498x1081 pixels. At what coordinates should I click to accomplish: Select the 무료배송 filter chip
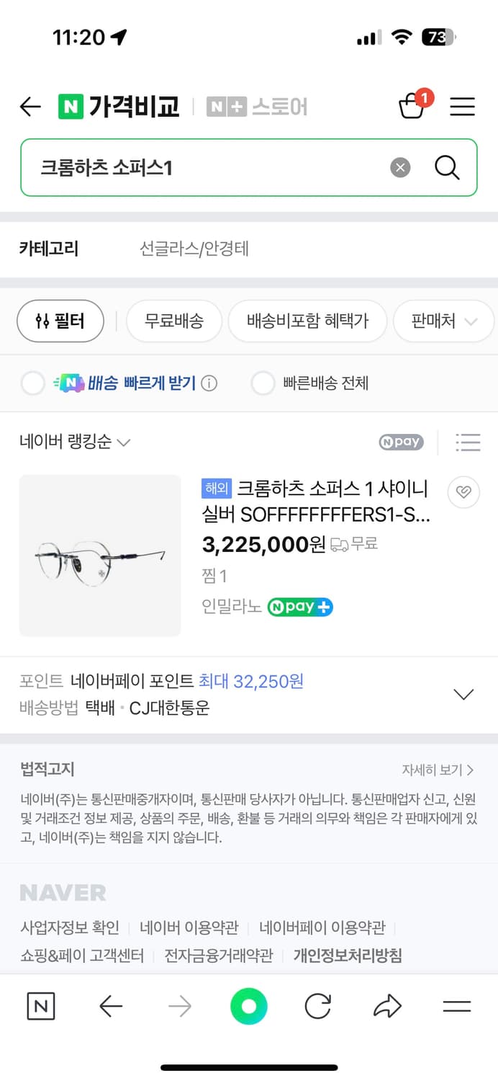174,321
